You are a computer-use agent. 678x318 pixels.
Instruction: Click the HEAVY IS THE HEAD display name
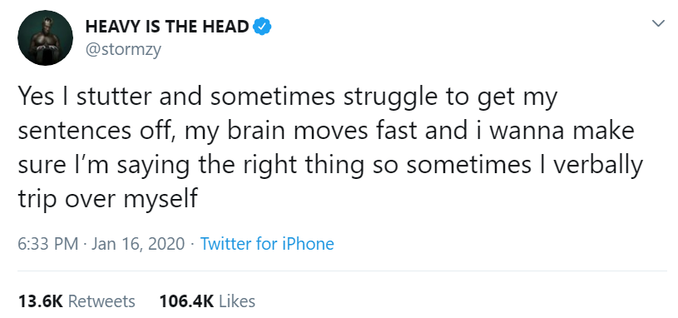tap(167, 27)
